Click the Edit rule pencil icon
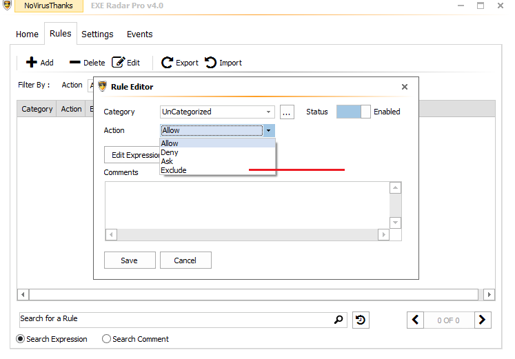 118,63
